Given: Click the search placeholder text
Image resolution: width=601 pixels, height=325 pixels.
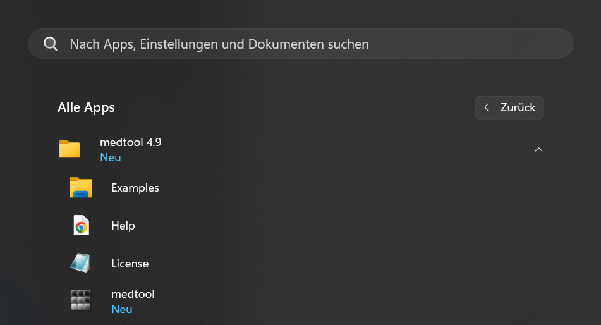Looking at the screenshot, I should pyautogui.click(x=219, y=44).
